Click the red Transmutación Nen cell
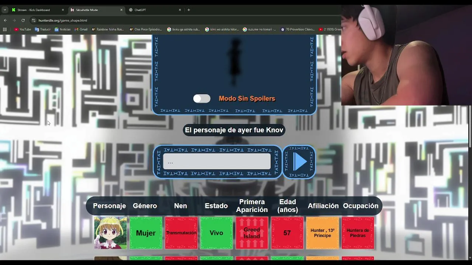472x265 pixels. [181, 233]
